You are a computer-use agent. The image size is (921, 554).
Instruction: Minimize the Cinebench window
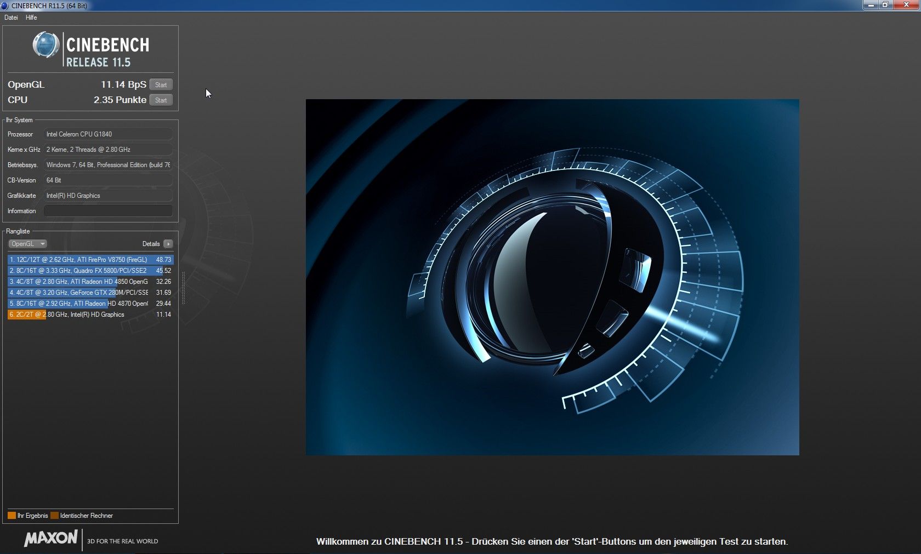click(x=871, y=5)
